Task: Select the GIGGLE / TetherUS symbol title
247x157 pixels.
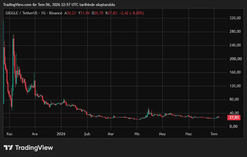Action: coord(22,13)
